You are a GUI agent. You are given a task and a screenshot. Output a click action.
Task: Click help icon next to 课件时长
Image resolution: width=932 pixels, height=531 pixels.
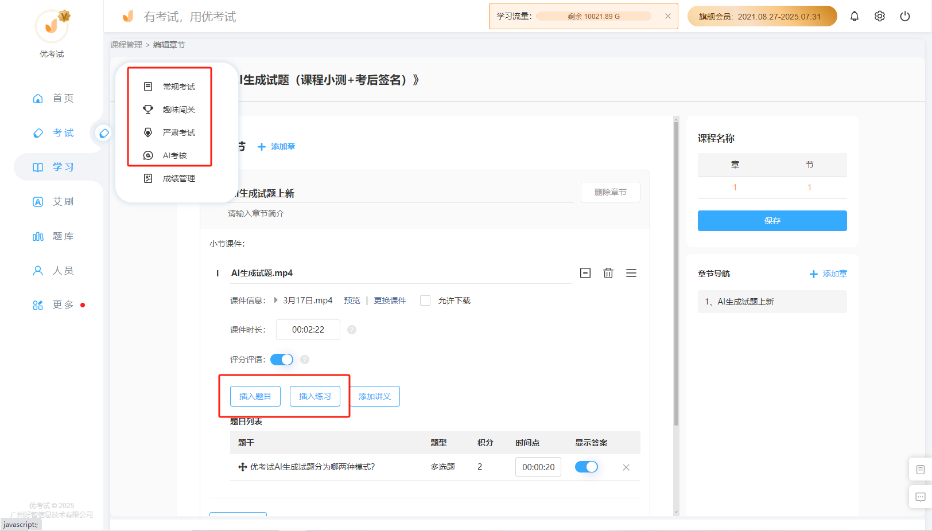[352, 330]
